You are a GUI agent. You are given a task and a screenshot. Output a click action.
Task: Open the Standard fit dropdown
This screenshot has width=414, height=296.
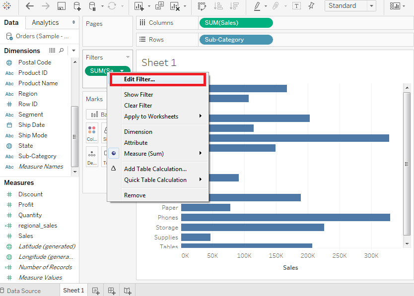350,6
